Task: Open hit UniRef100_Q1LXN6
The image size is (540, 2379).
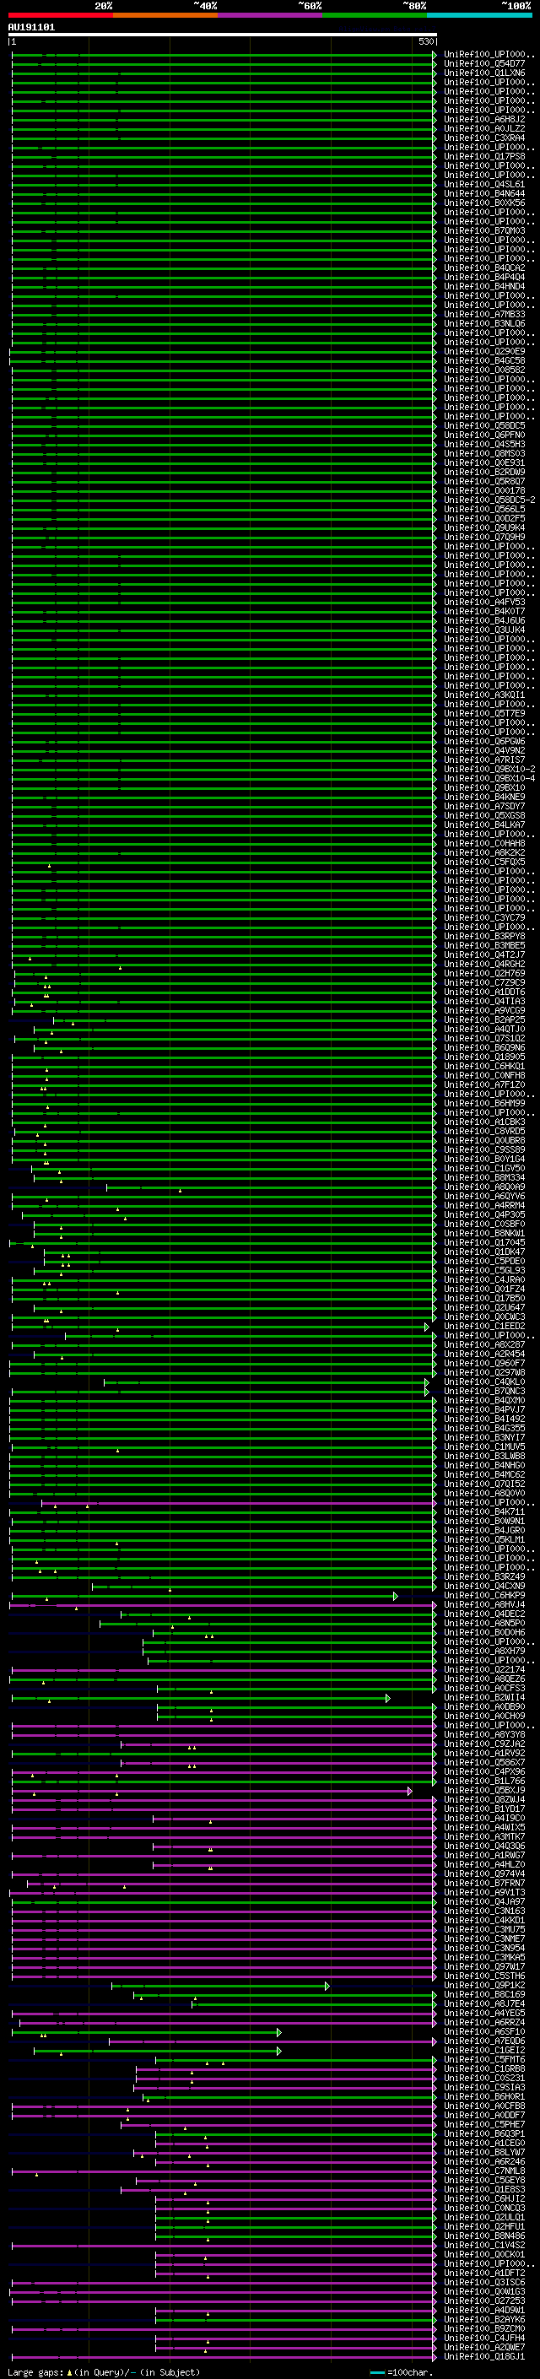Action: pyautogui.click(x=484, y=74)
